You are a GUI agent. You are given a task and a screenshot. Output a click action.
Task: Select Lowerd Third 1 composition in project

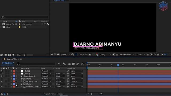tap(11, 24)
